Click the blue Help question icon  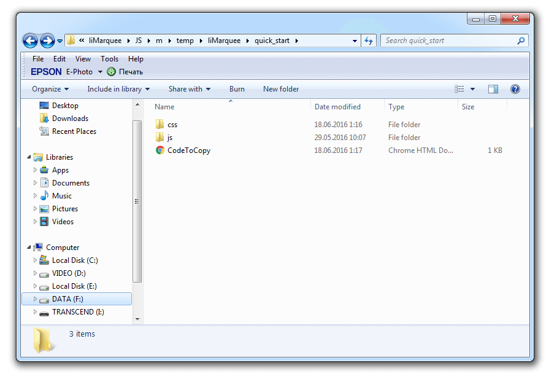click(515, 89)
